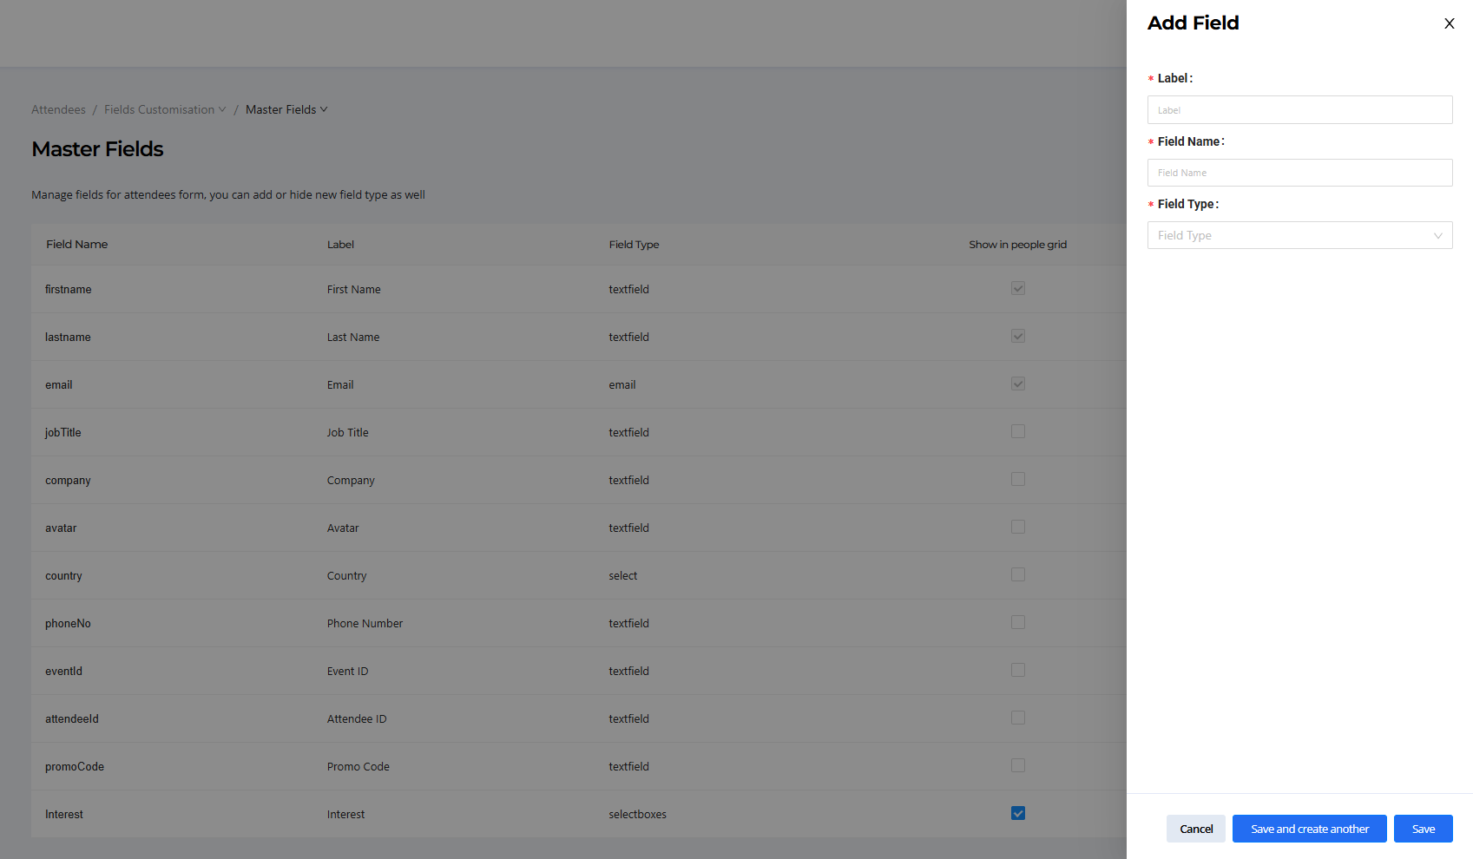1473x859 pixels.
Task: Enable the company people grid checkbox
Action: coord(1018,479)
